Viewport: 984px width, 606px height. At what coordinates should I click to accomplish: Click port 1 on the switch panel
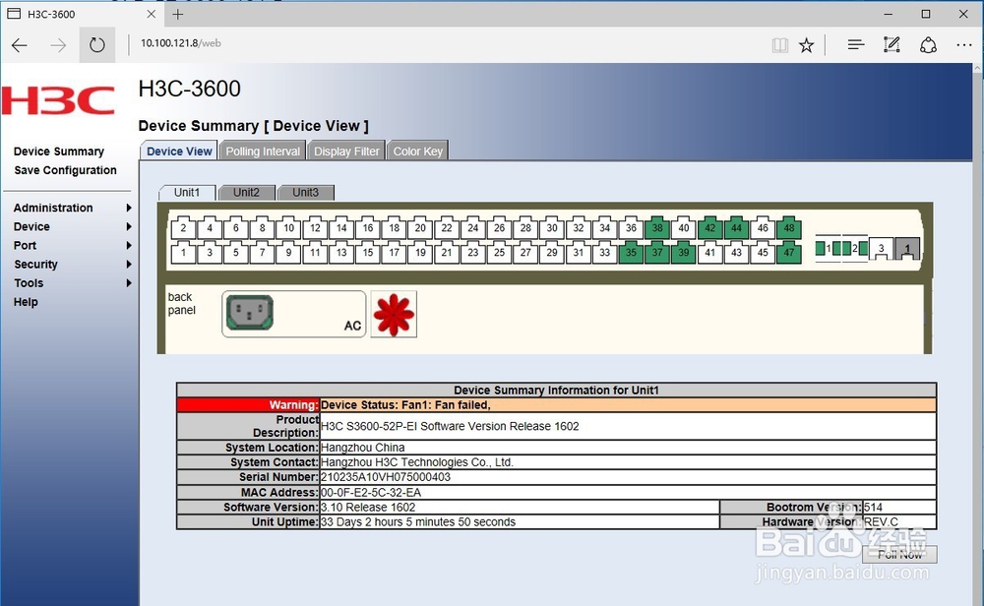click(x=183, y=252)
